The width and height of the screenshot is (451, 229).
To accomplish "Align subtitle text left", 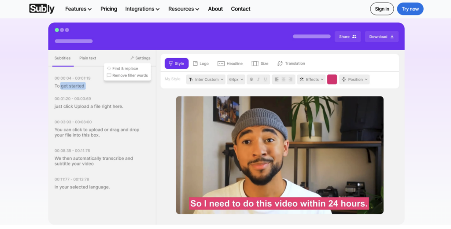I will [x=277, y=80].
